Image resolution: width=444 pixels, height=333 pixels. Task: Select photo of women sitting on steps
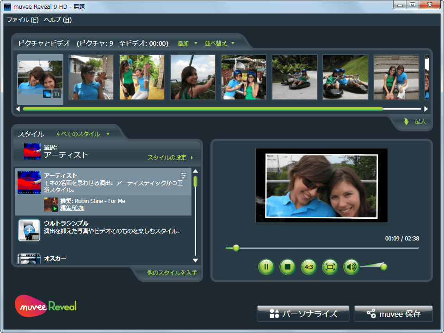coord(396,77)
